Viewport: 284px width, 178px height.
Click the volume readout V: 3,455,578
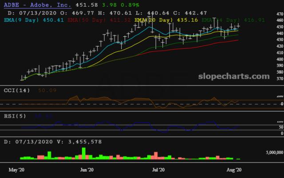coord(79,141)
